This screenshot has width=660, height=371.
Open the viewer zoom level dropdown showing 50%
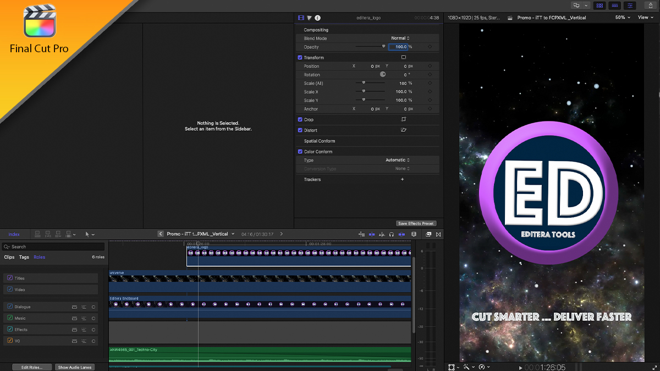point(622,17)
